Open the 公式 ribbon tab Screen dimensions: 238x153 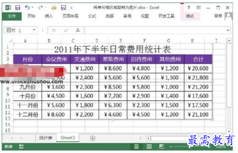[x=92, y=16]
